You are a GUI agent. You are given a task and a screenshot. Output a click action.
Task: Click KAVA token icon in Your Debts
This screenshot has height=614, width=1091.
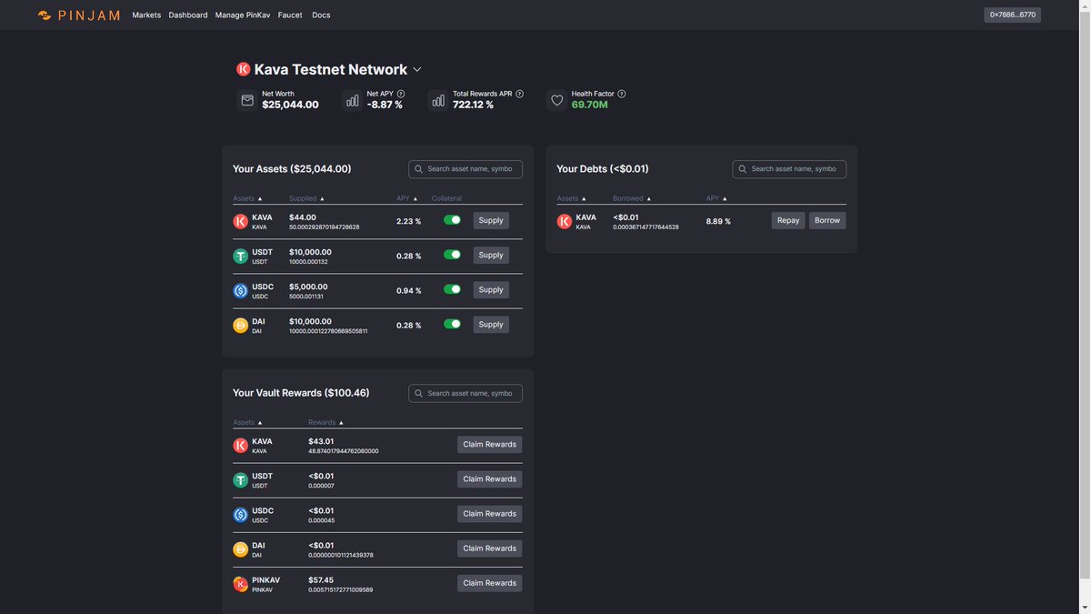565,221
